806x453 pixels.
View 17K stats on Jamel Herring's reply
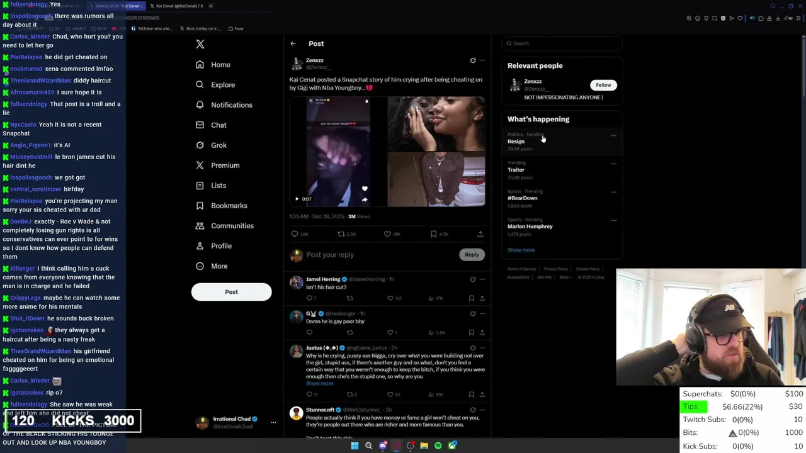[436, 298]
